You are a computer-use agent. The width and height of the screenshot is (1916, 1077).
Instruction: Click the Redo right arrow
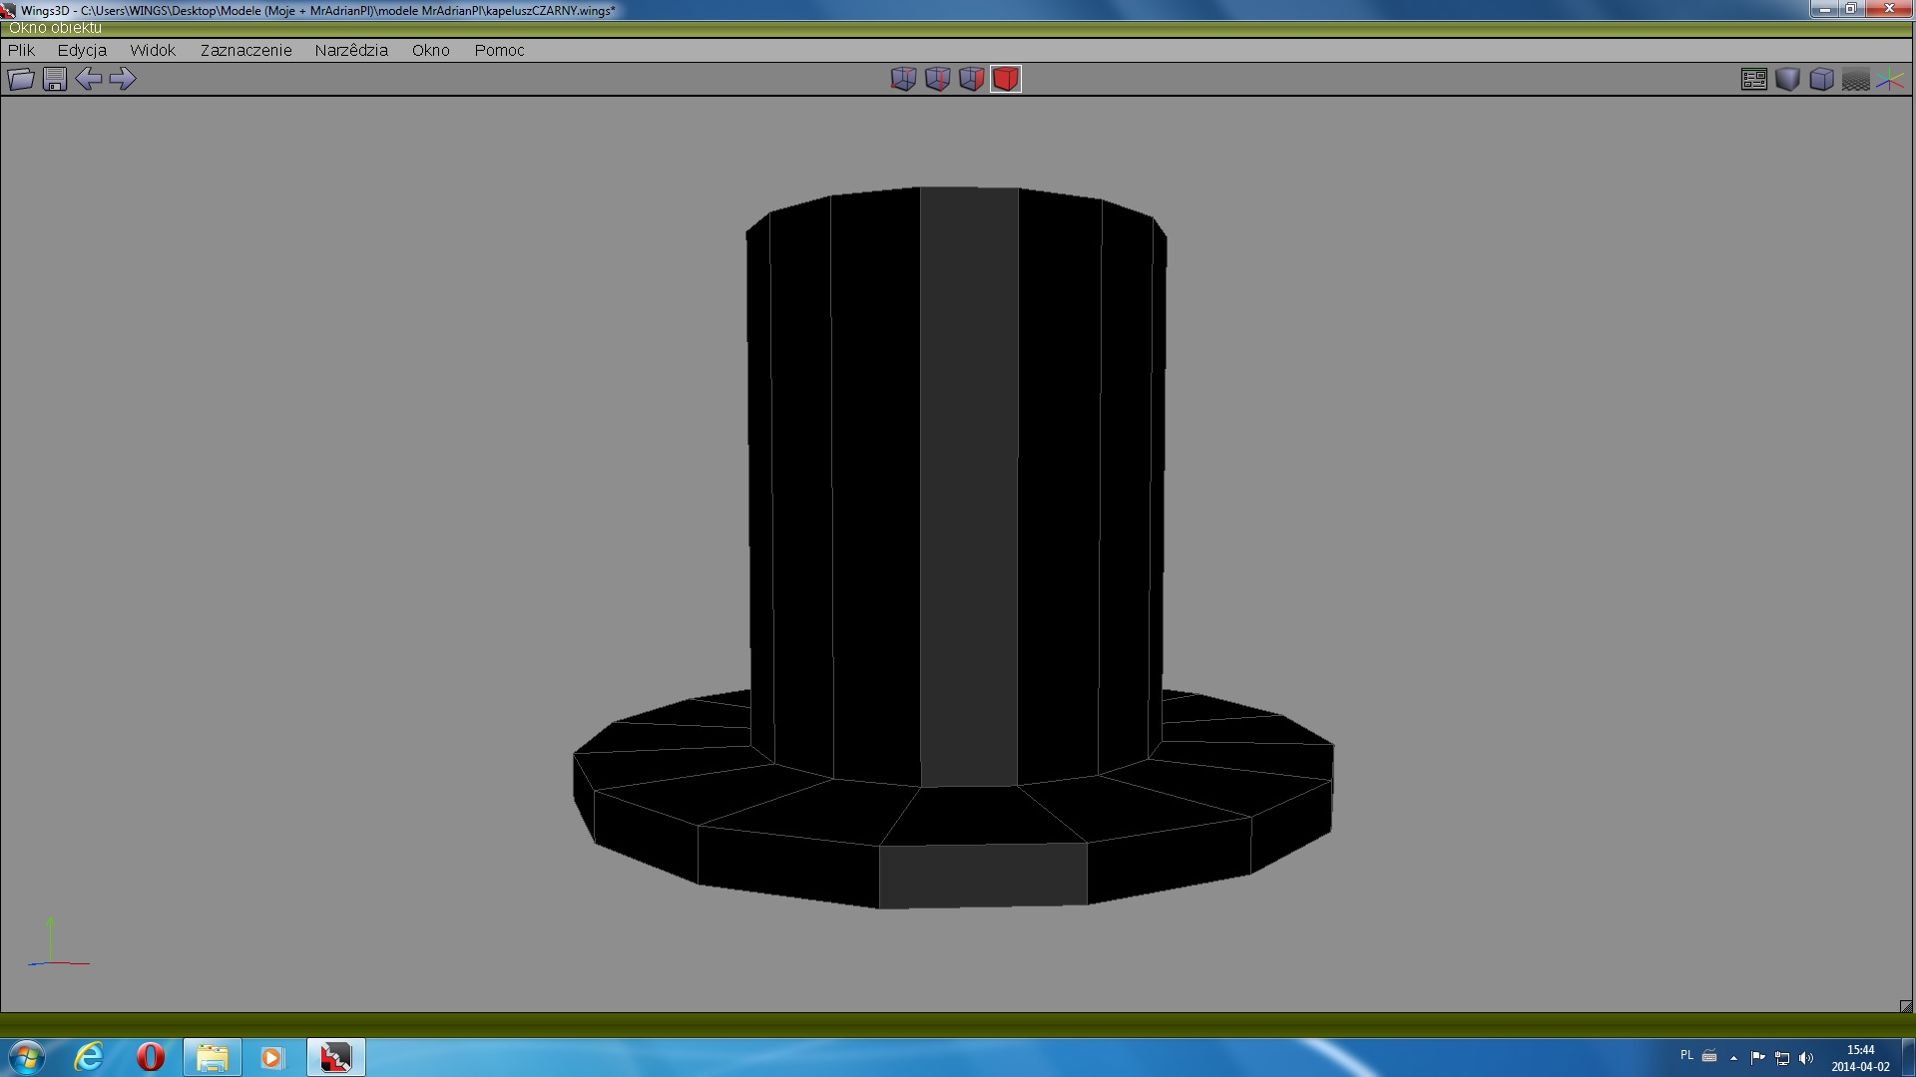123,79
